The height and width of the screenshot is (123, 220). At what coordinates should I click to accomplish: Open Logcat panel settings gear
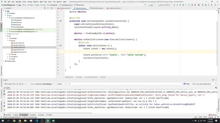213,80
